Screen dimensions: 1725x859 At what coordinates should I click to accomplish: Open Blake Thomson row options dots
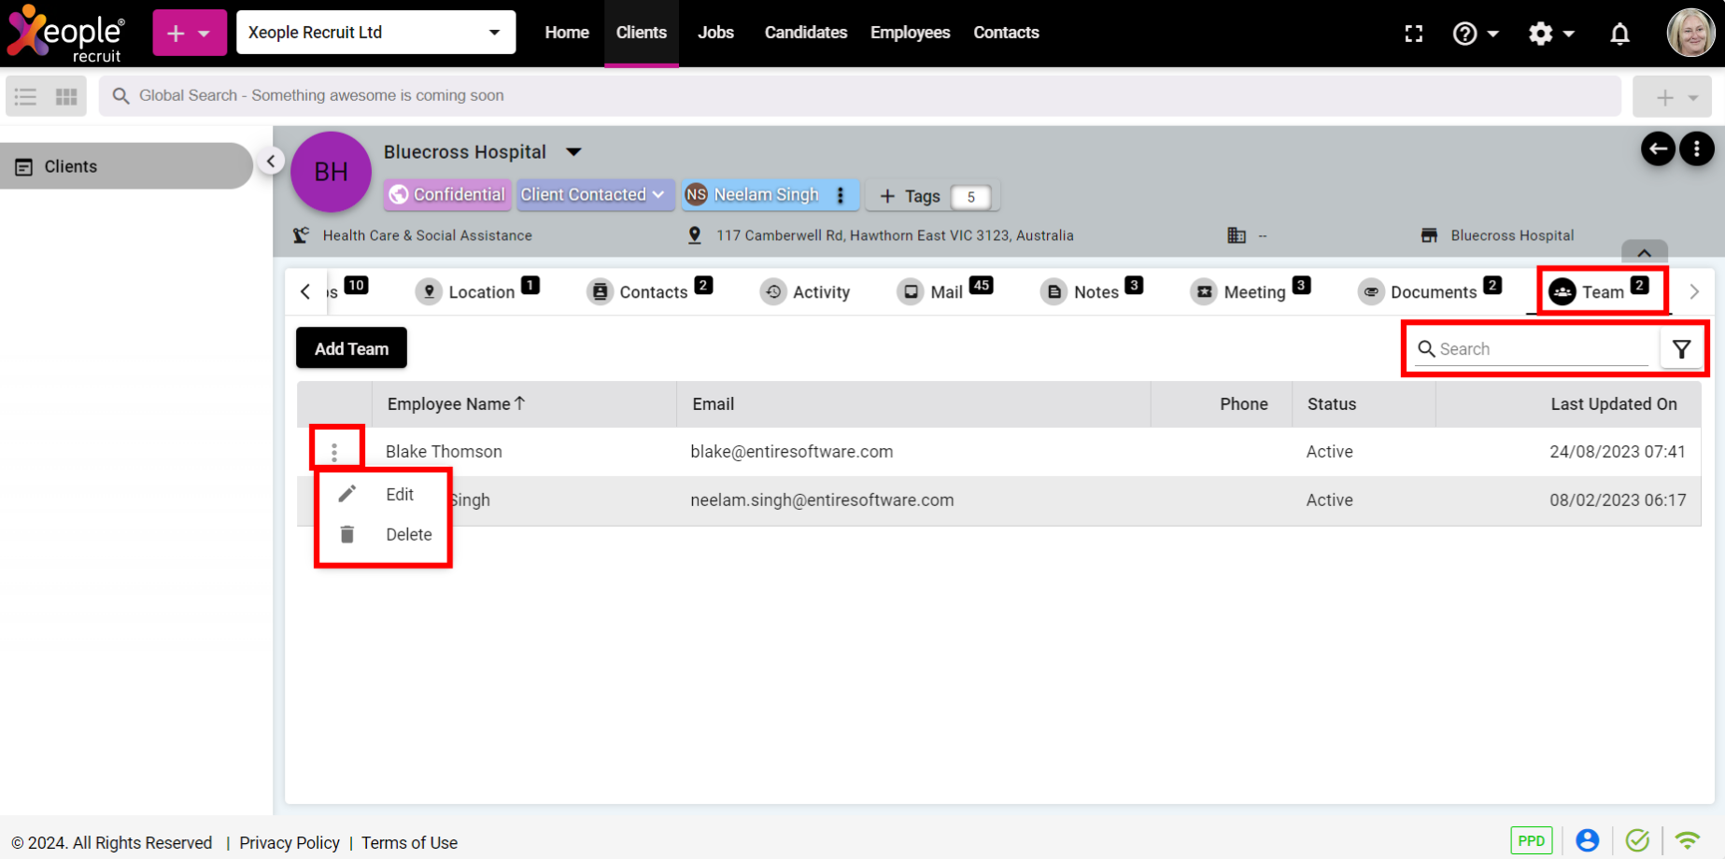[x=334, y=452]
